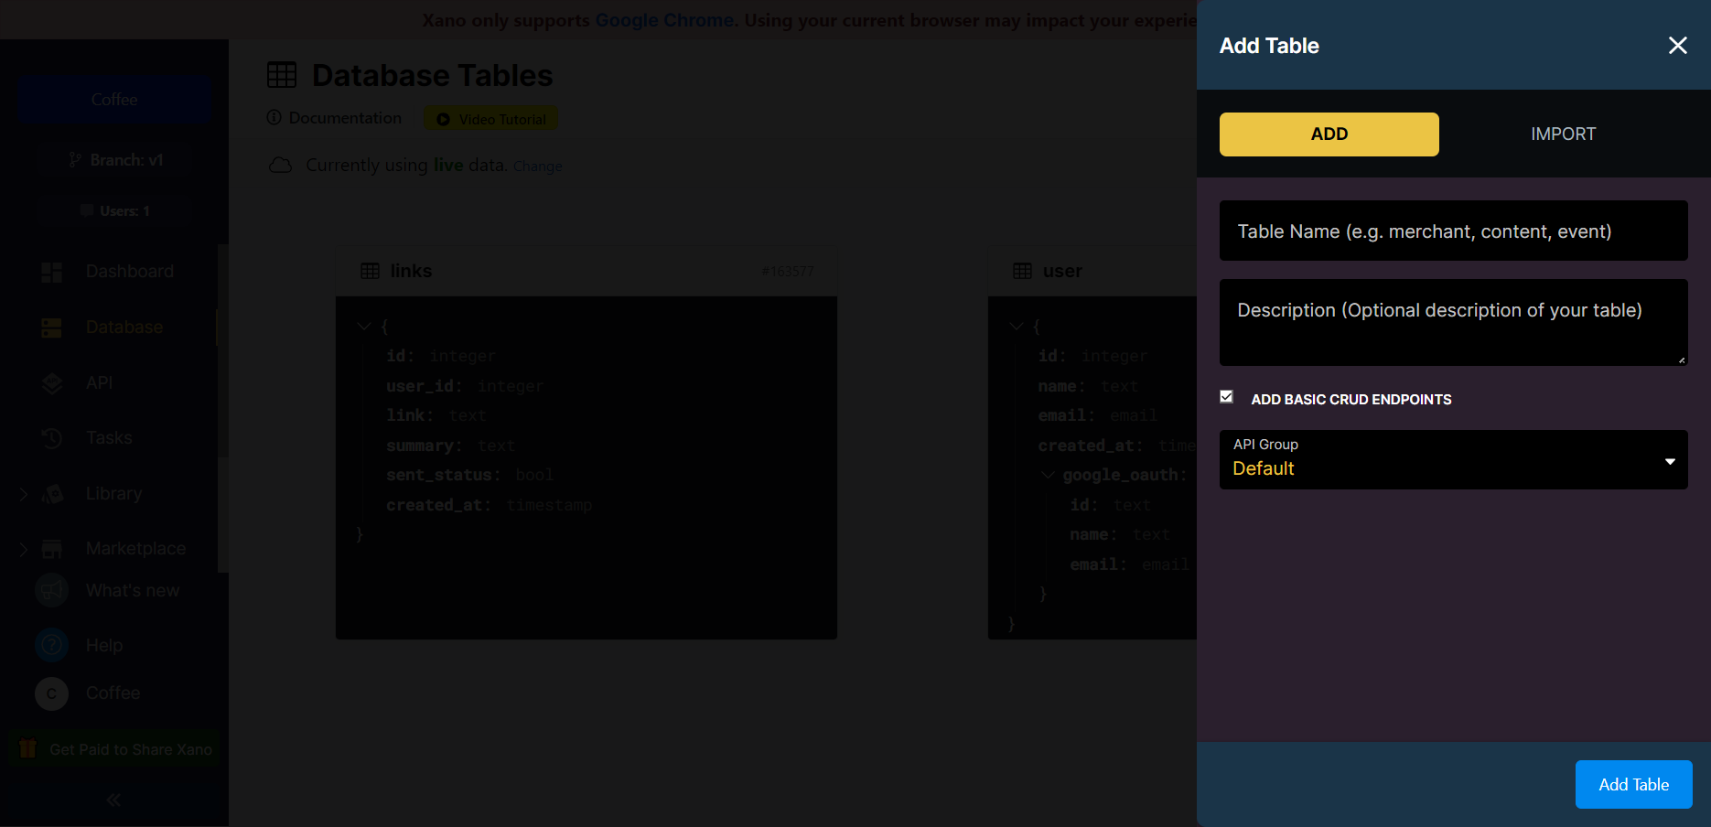Open the Documentation link

(345, 118)
